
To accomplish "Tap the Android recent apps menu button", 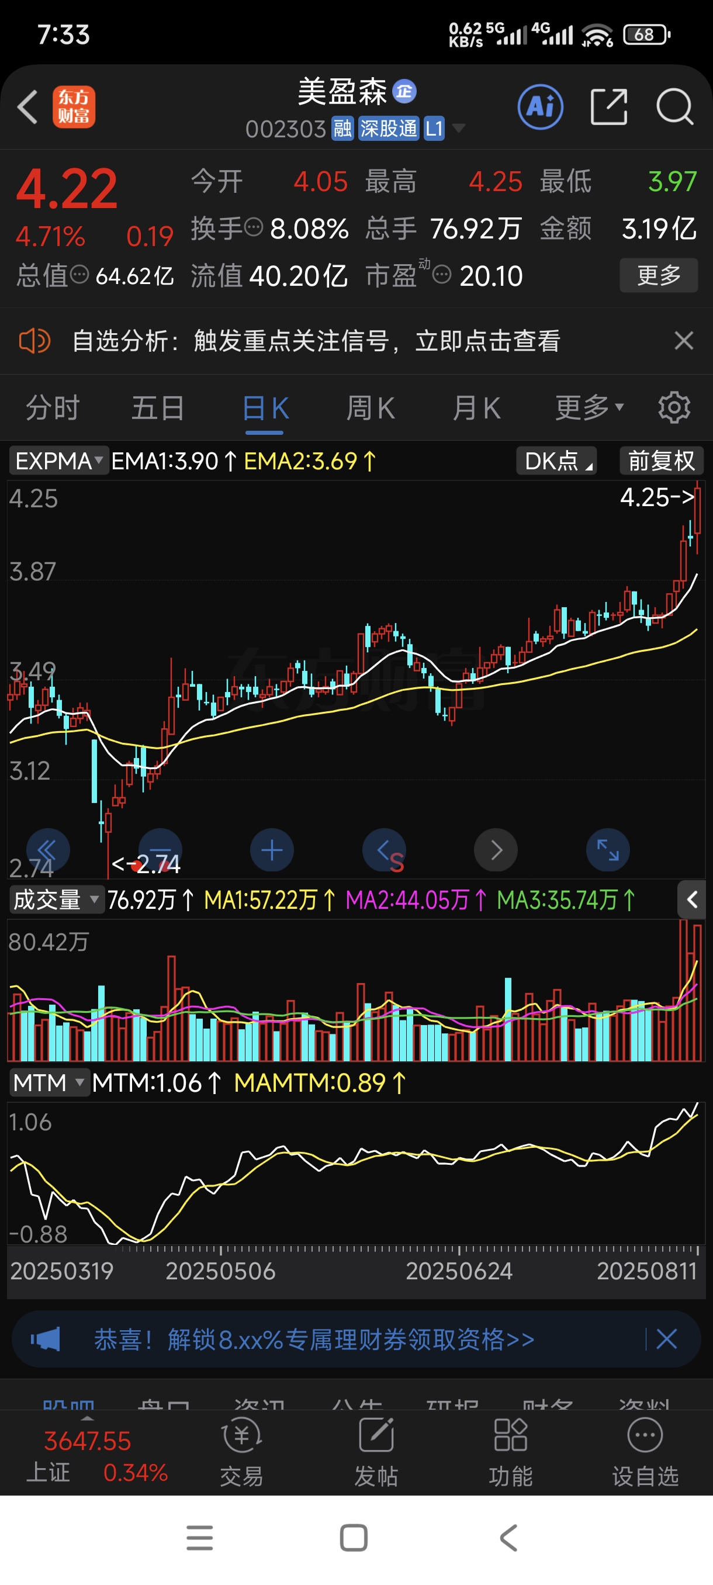I will tap(199, 1538).
